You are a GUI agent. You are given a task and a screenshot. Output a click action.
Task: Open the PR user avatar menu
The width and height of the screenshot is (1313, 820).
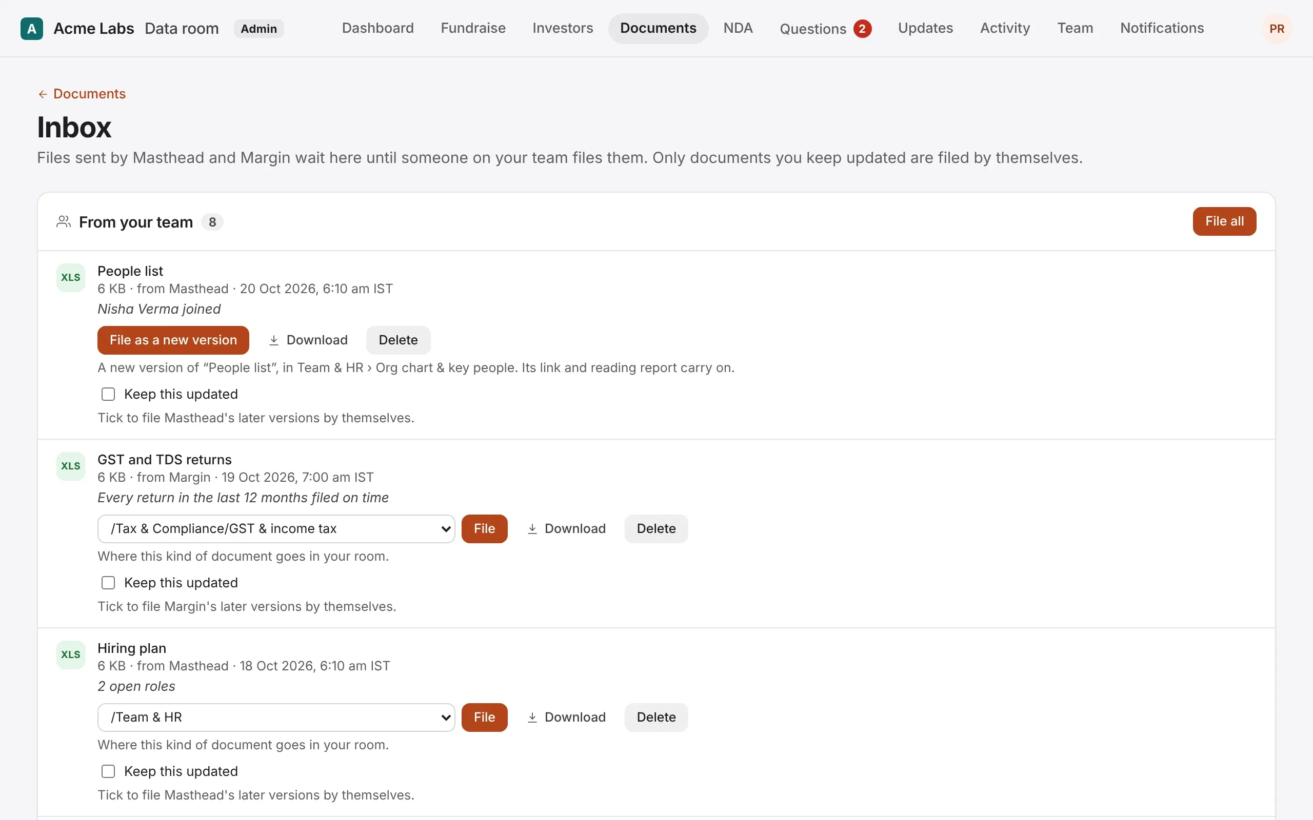(1276, 29)
